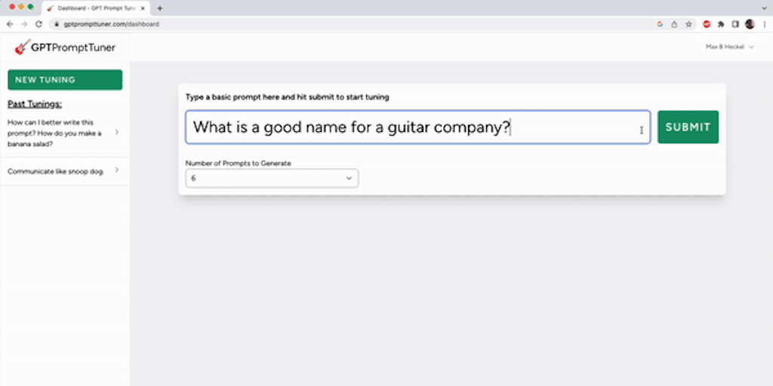Click the Google icon in address bar

(660, 24)
